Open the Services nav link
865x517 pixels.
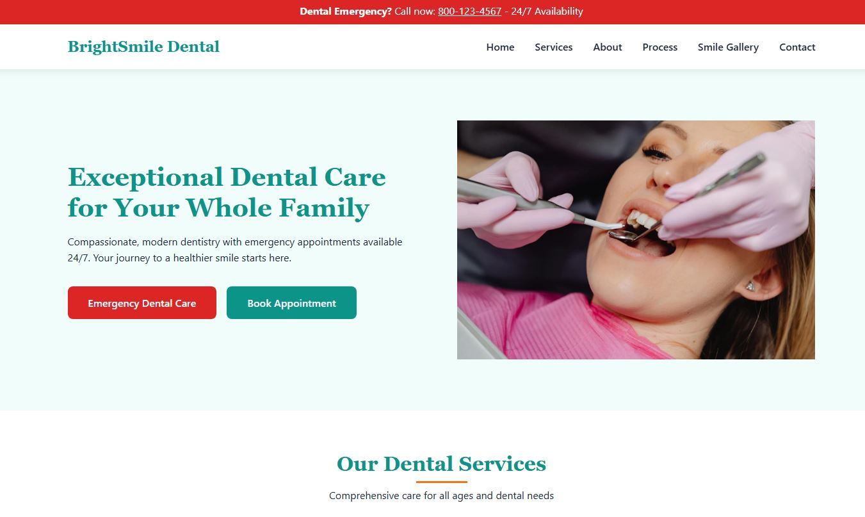click(554, 47)
